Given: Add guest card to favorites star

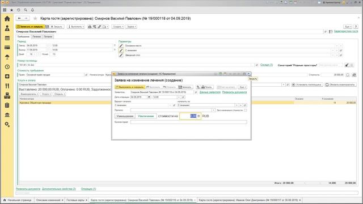Looking at the screenshot, I should 35,19.
